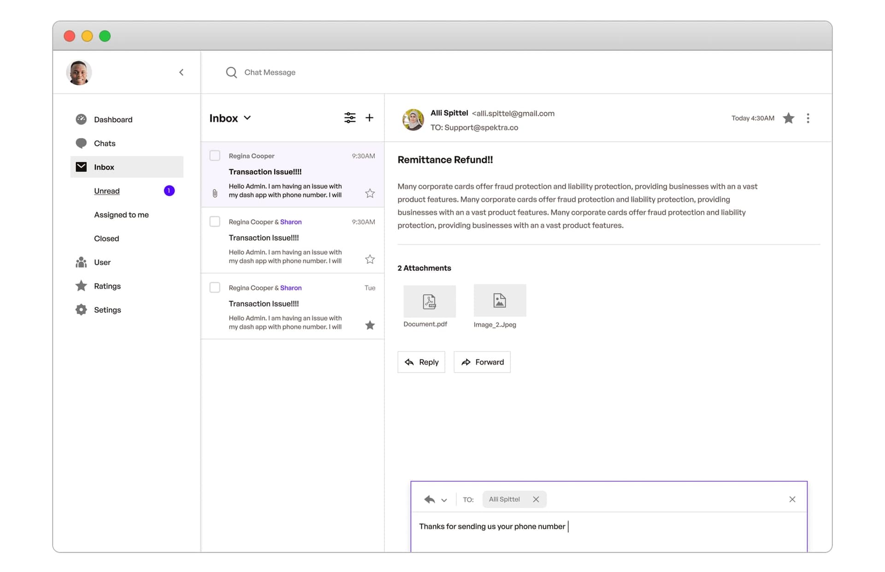Close the reply compose box

(x=792, y=499)
